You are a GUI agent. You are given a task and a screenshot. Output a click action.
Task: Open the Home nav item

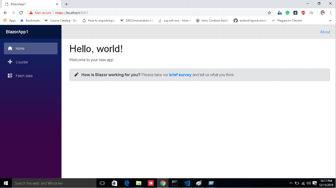pyautogui.click(x=31, y=49)
